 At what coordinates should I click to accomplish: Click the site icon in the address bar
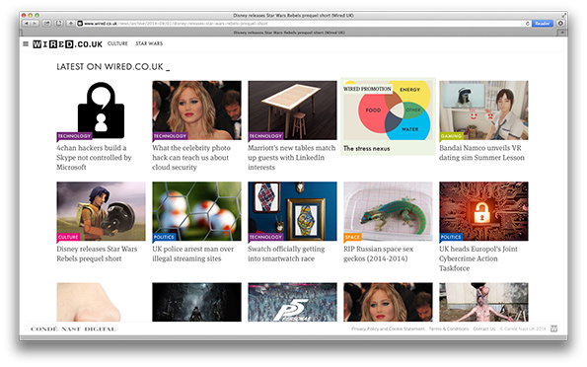80,24
